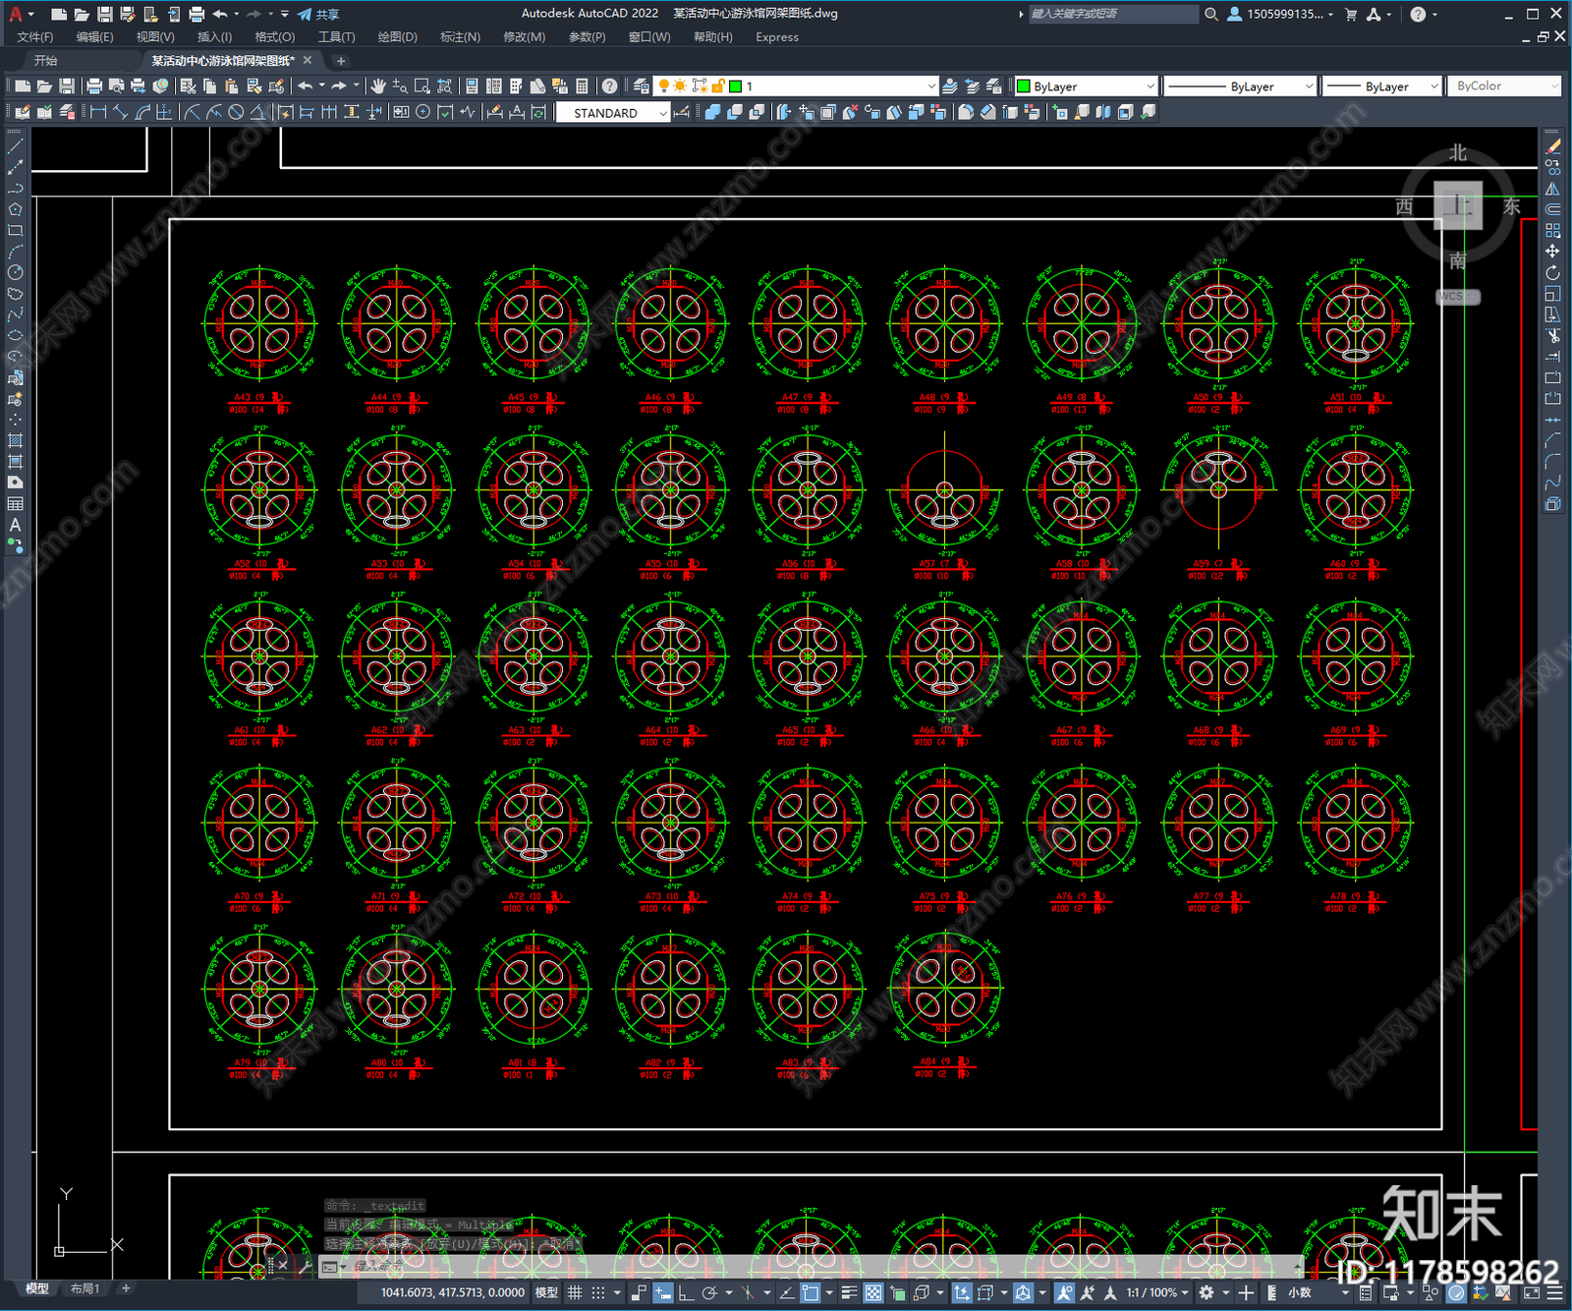
Task: Click the Zoom Window icon
Action: (x=422, y=86)
